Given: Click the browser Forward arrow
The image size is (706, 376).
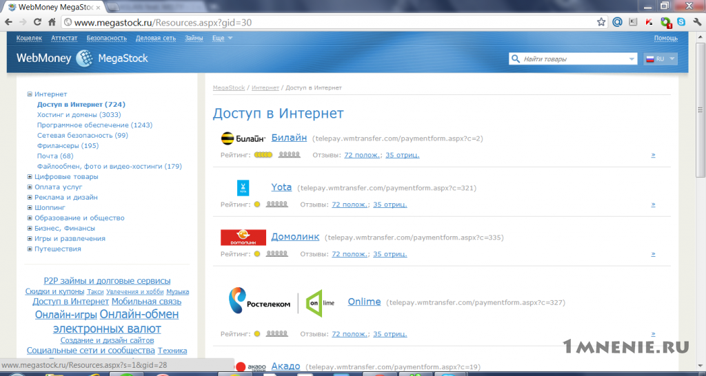Looking at the screenshot, I should coord(23,22).
